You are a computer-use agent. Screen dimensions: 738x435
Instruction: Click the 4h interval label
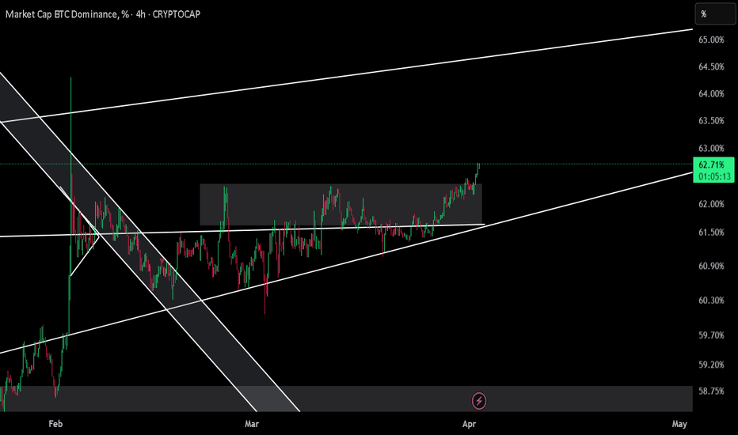point(141,14)
